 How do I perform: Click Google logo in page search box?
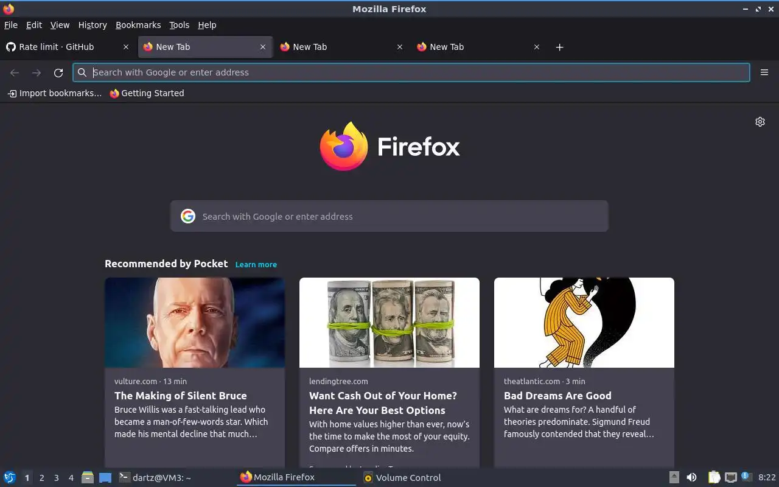coord(188,216)
